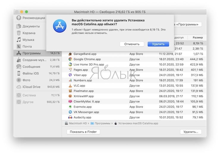Click the Numbers.app icon

click(x=70, y=80)
